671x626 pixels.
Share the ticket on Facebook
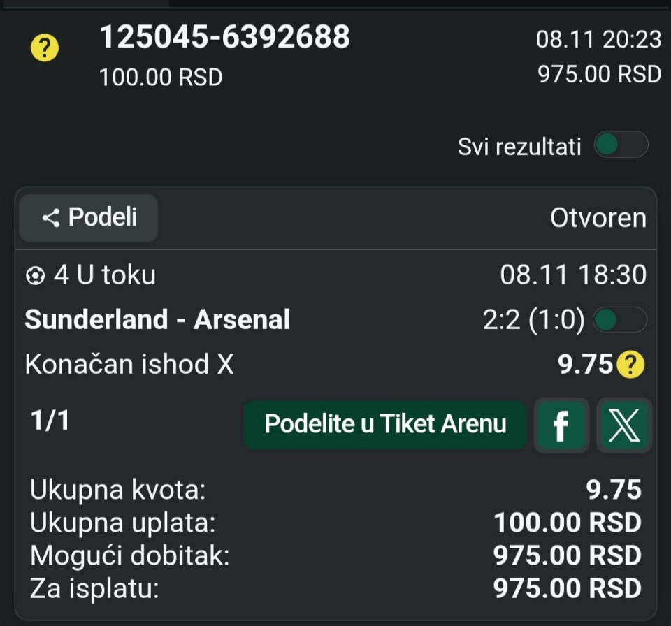click(x=561, y=424)
